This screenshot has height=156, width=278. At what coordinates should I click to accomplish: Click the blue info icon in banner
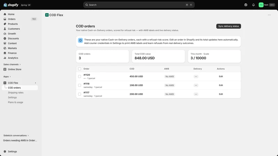coord(80,41)
